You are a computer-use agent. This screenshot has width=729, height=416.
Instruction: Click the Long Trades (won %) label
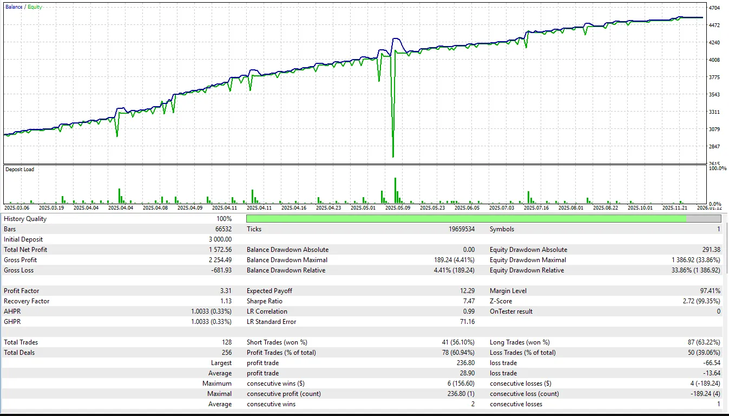coord(520,342)
